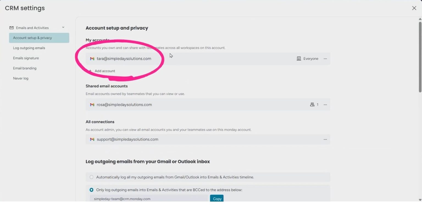Select Never log in the sidebar

point(21,78)
